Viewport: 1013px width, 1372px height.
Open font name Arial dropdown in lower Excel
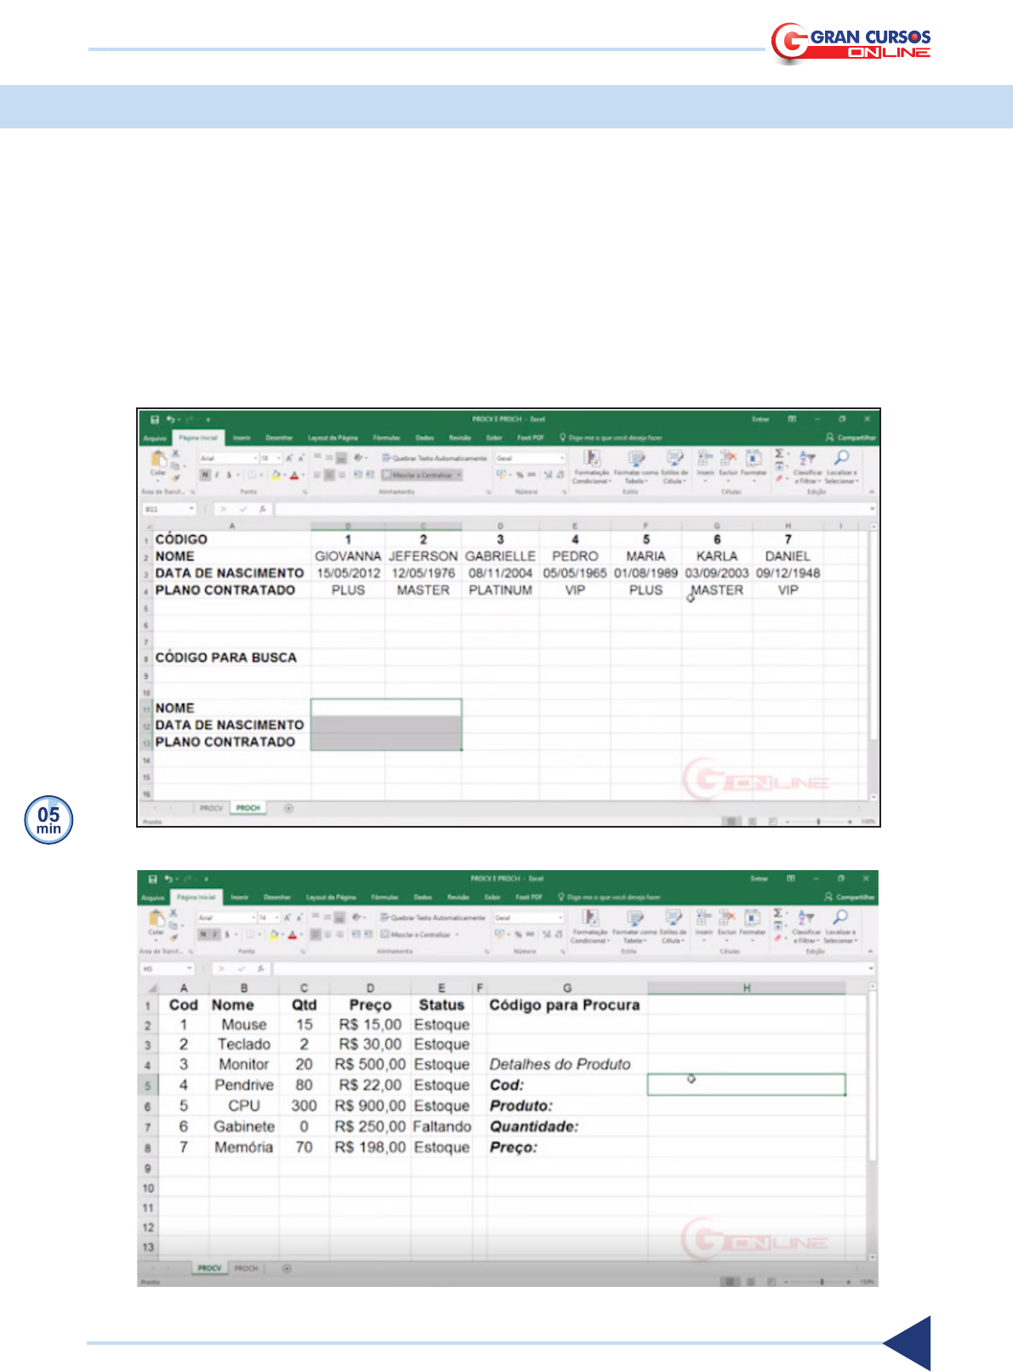pyautogui.click(x=253, y=918)
